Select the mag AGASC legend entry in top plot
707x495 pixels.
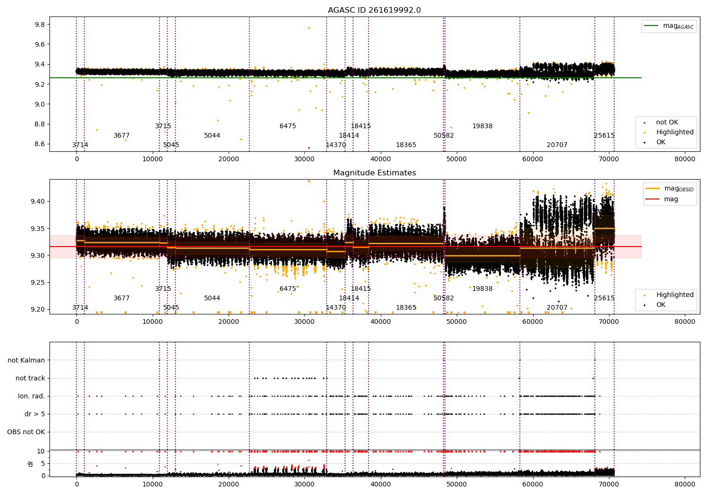[x=669, y=26]
